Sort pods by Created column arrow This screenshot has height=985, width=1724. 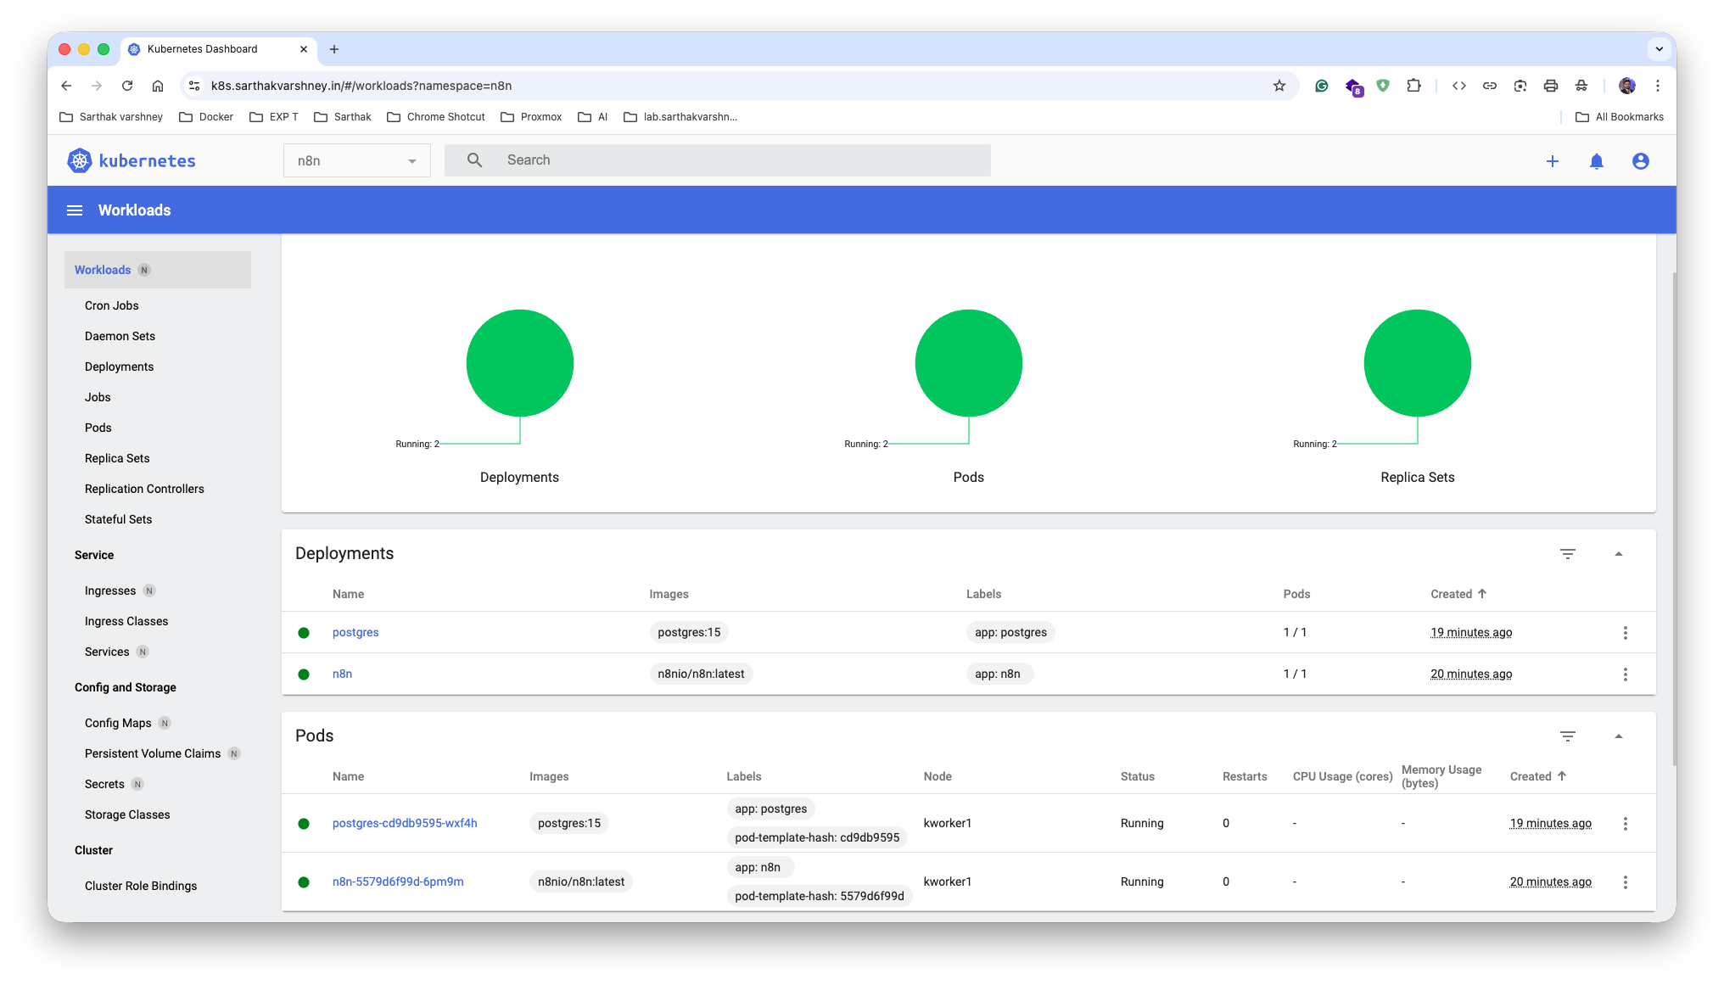[1561, 776]
